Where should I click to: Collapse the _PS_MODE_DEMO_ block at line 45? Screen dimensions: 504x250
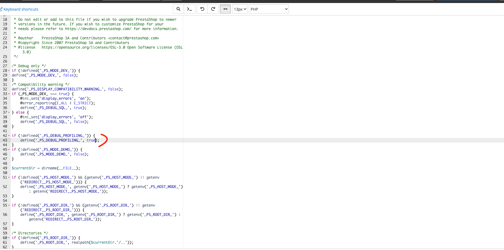(x=9, y=150)
